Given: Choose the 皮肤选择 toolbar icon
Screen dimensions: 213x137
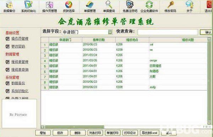Looking at the screenshot, I should click(69, 6).
